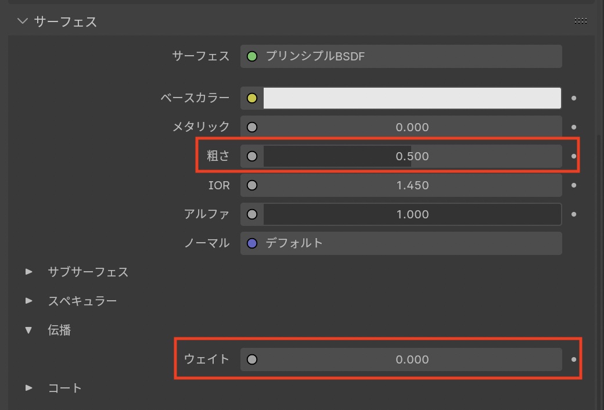The height and width of the screenshot is (410, 604).
Task: Click the socket icon for ウェイト
Action: (252, 359)
